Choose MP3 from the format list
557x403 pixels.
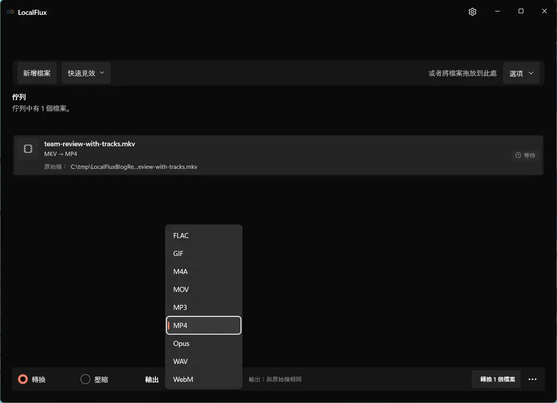point(204,307)
